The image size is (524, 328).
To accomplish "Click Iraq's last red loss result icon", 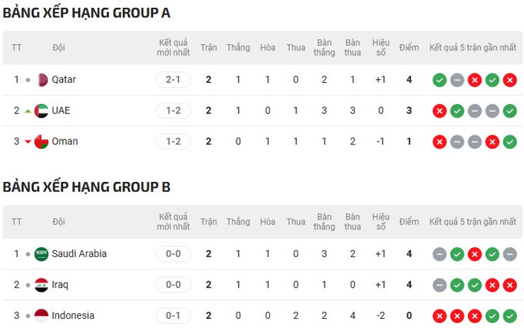I will (510, 285).
